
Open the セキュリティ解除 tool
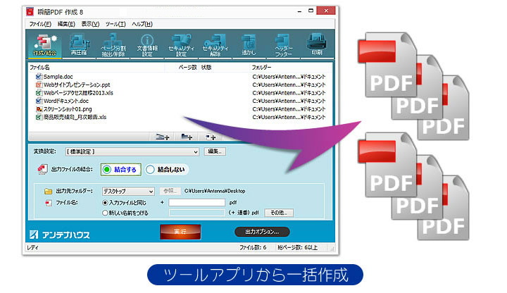coord(215,44)
